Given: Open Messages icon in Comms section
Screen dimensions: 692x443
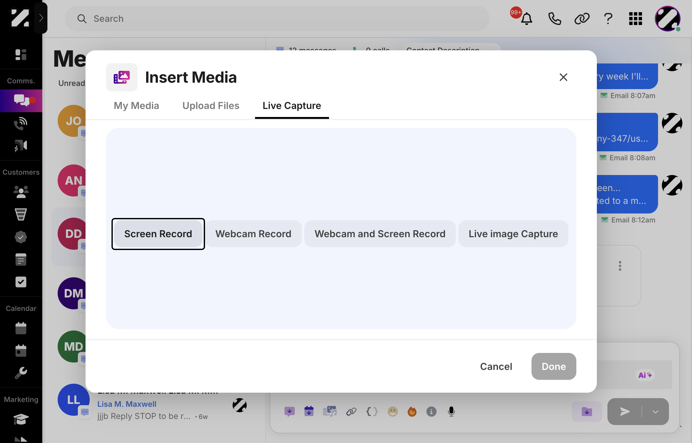Looking at the screenshot, I should [21, 101].
